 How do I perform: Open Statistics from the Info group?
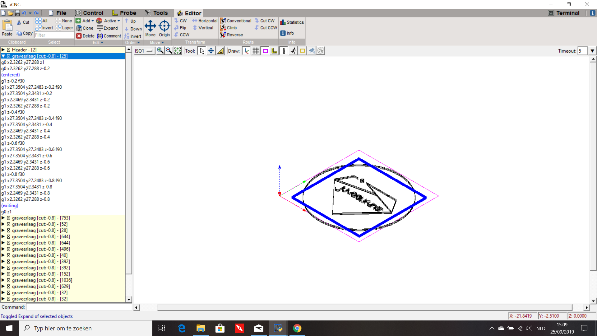[292, 22]
